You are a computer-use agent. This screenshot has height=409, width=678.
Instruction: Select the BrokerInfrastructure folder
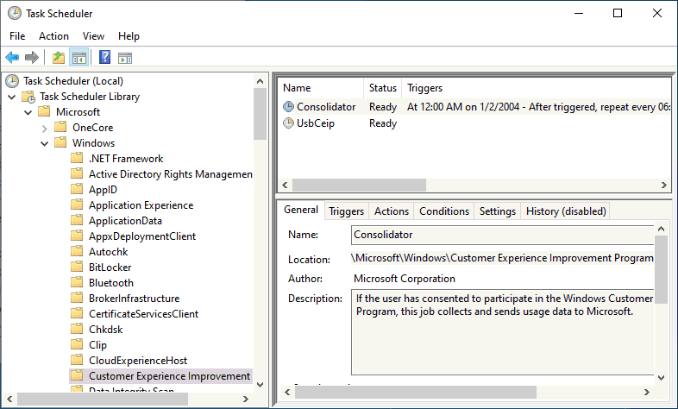[x=134, y=299]
